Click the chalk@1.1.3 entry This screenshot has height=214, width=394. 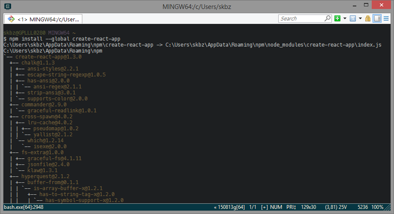[38, 63]
